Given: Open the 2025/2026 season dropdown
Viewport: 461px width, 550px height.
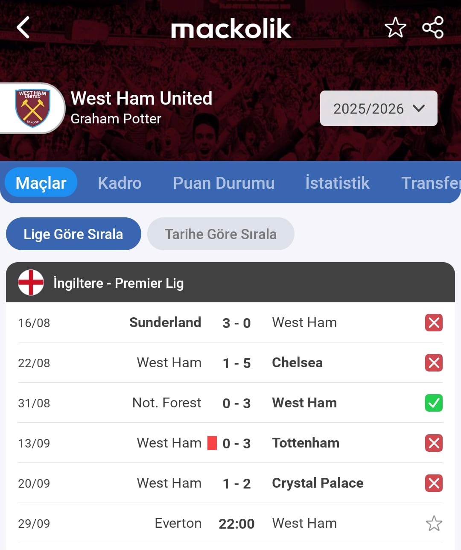Looking at the screenshot, I should tap(379, 108).
